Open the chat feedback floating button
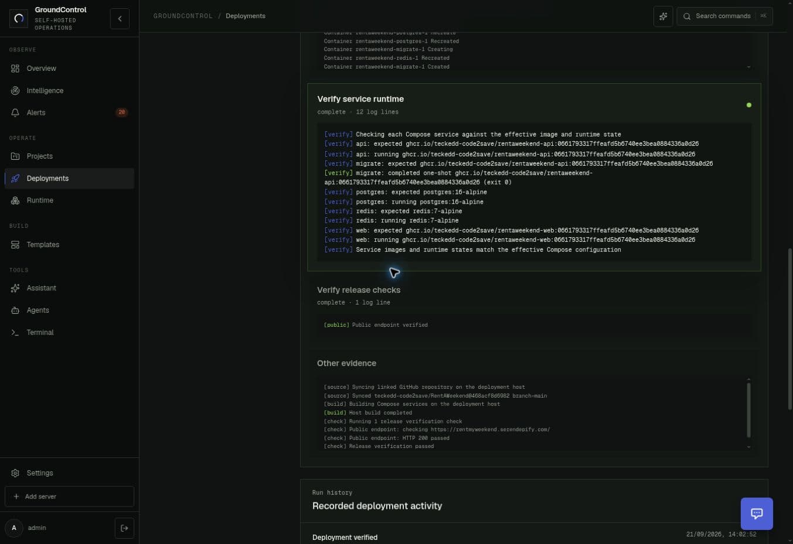This screenshot has height=544, width=793. [757, 514]
